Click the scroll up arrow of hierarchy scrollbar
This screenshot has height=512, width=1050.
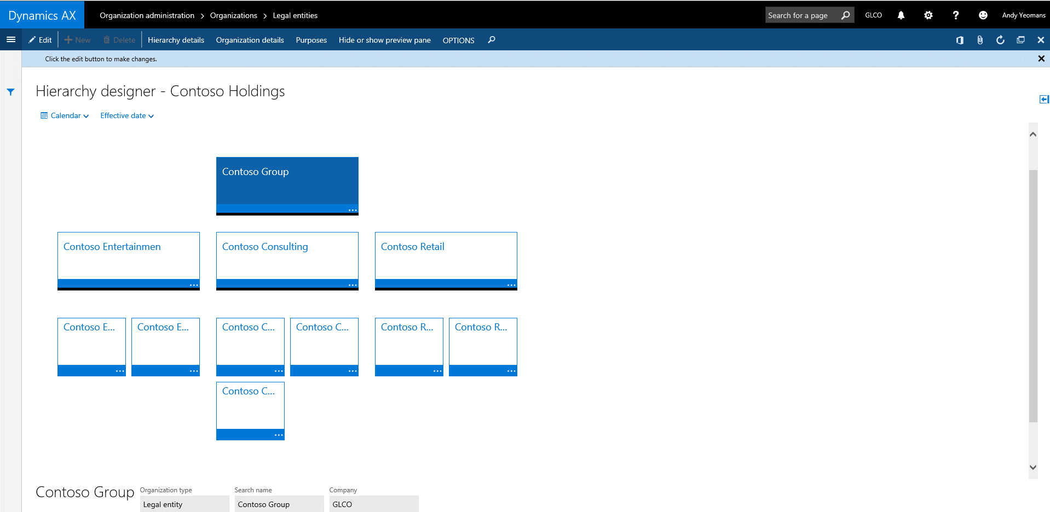(x=1033, y=134)
